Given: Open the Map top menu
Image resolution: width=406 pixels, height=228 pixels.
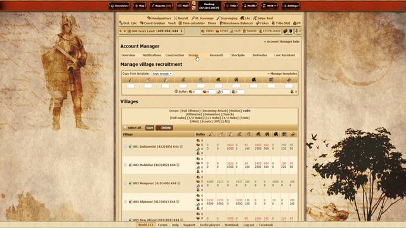Looking at the screenshot, I should pyautogui.click(x=140, y=6).
